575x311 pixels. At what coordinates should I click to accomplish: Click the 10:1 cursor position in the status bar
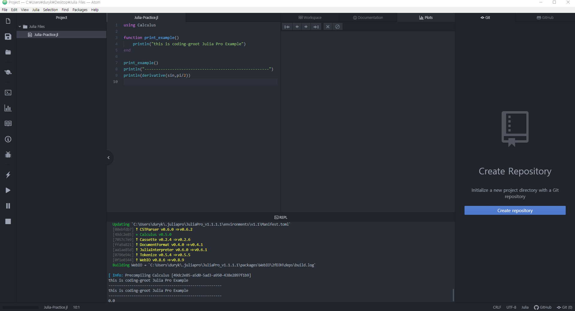coord(76,307)
